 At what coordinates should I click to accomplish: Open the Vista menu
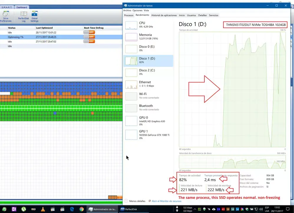146,10
